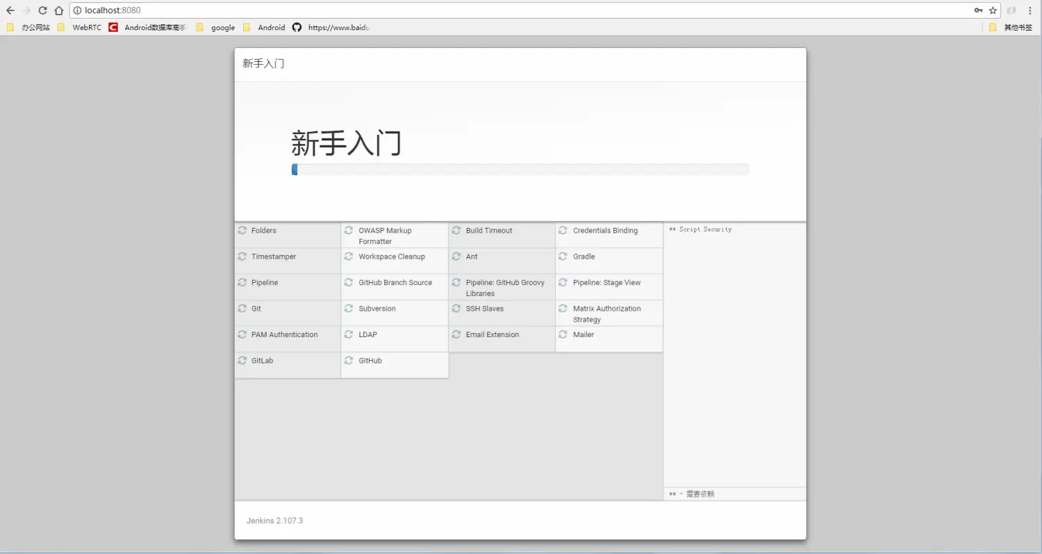Click the Subversion spinner icon

[x=349, y=308]
